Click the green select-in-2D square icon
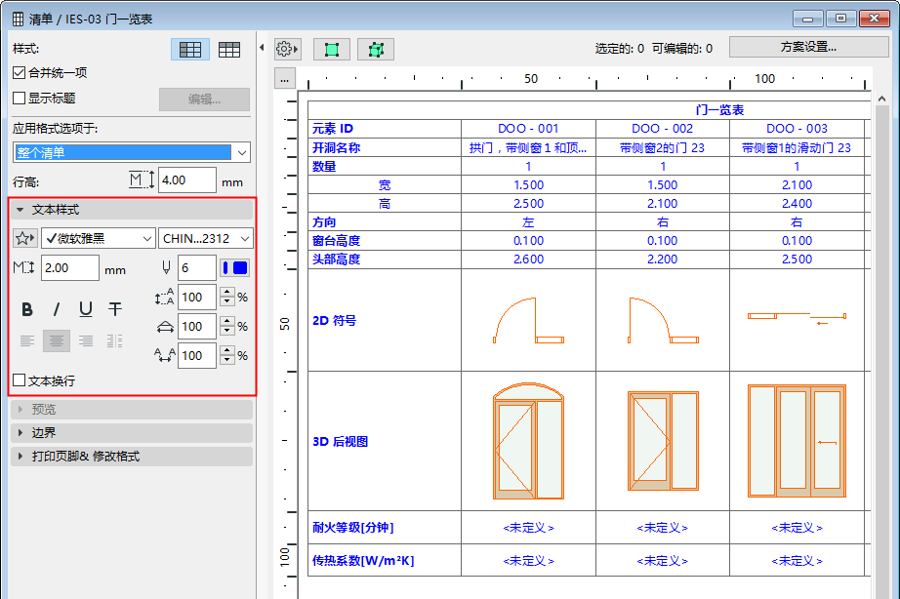 tap(332, 50)
